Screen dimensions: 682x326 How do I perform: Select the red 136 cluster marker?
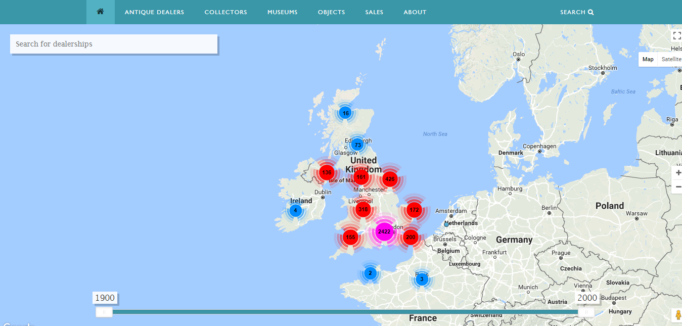327,173
